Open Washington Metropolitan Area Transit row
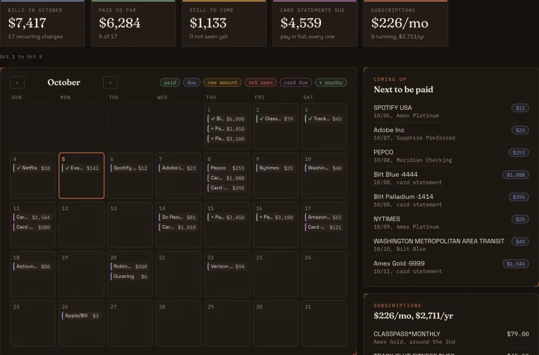The height and width of the screenshot is (355, 539). point(451,245)
